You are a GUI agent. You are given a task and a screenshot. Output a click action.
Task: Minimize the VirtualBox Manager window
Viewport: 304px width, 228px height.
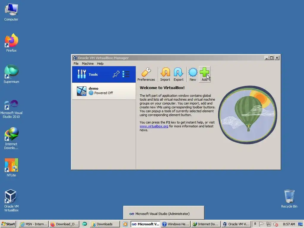point(267,58)
